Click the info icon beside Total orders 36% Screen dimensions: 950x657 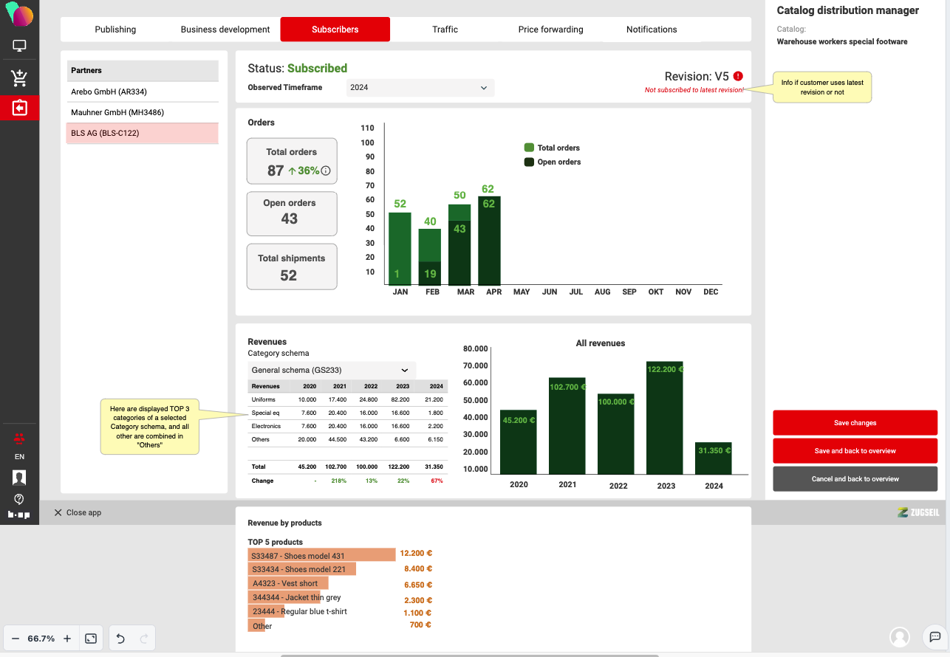tap(326, 171)
